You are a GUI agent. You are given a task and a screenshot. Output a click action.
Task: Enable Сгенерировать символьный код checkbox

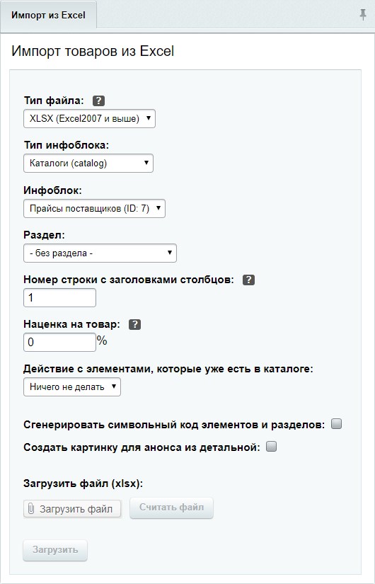(x=336, y=424)
